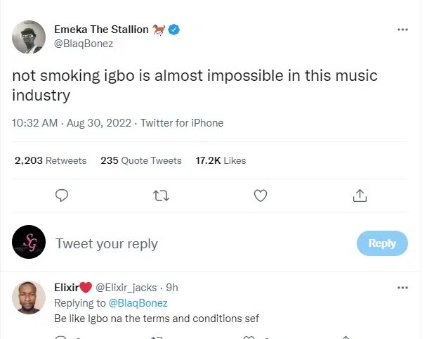Open the 235 Quote Tweets list
The width and height of the screenshot is (427, 339).
click(x=141, y=160)
